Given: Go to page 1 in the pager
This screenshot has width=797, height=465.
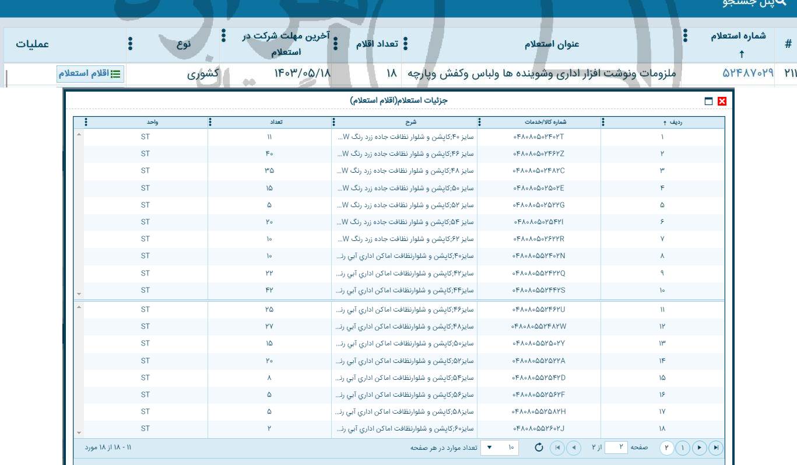Looking at the screenshot, I should (683, 447).
